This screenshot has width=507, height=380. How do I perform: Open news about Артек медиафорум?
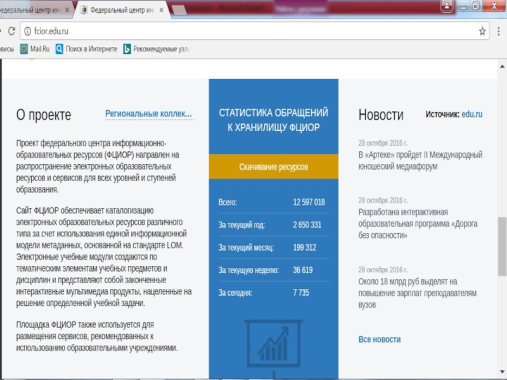pos(420,160)
